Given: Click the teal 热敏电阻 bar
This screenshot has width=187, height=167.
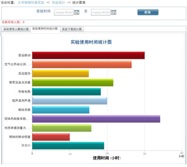Looking at the screenshot, I should tap(67, 92).
